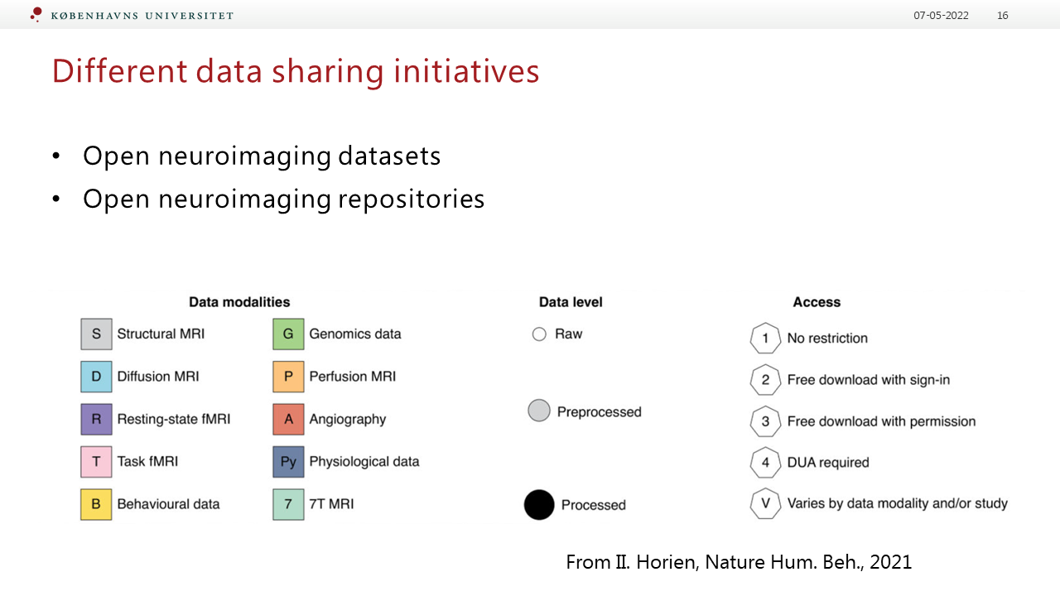
Task: Click the green 'G' Genomics data icon
Action: (288, 334)
